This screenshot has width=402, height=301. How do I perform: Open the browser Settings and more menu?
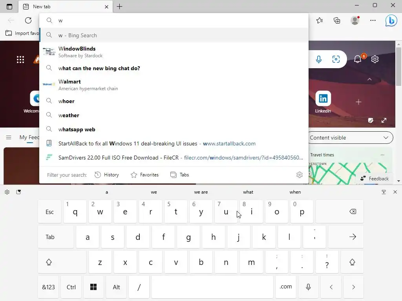click(373, 20)
